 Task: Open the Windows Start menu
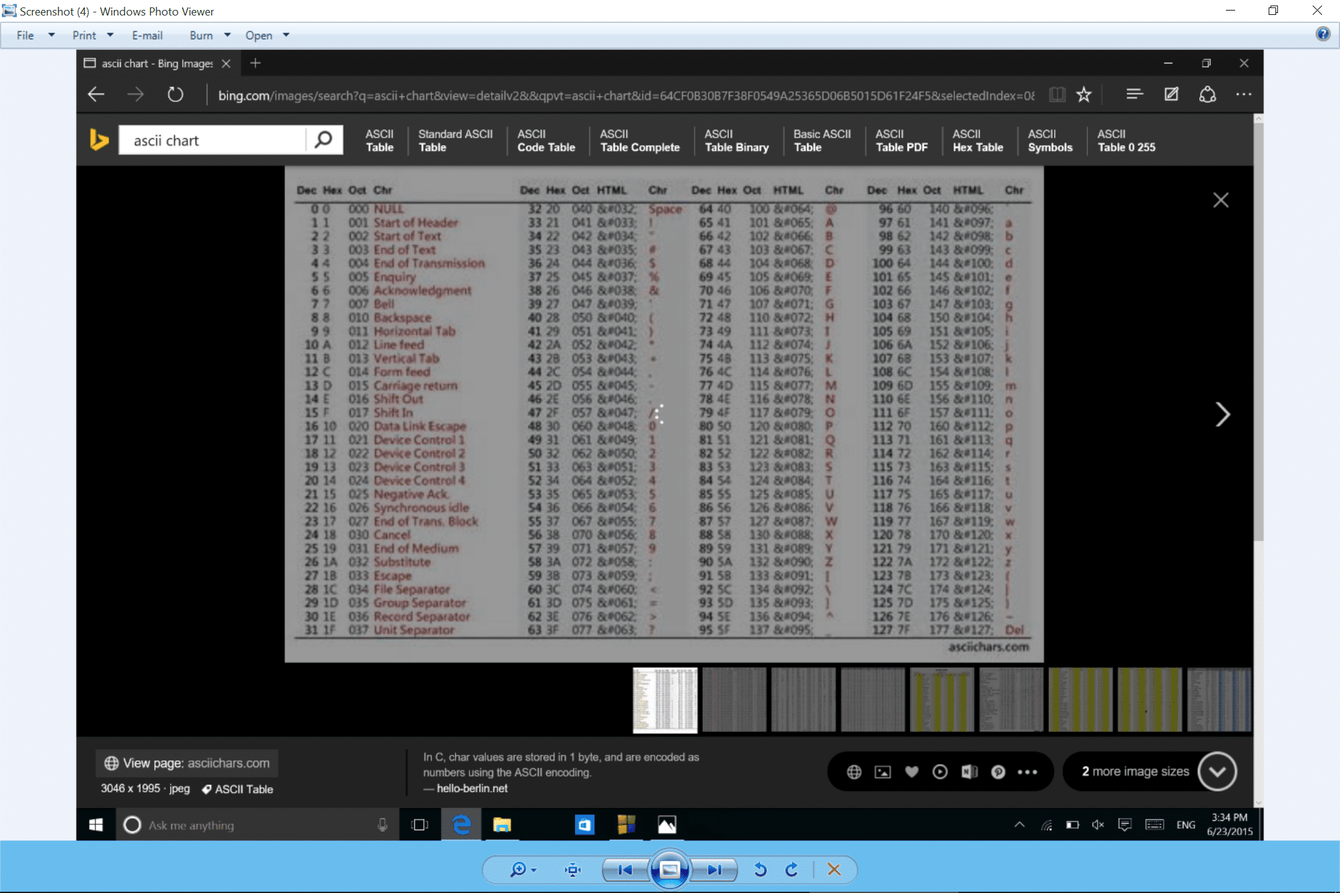point(96,825)
